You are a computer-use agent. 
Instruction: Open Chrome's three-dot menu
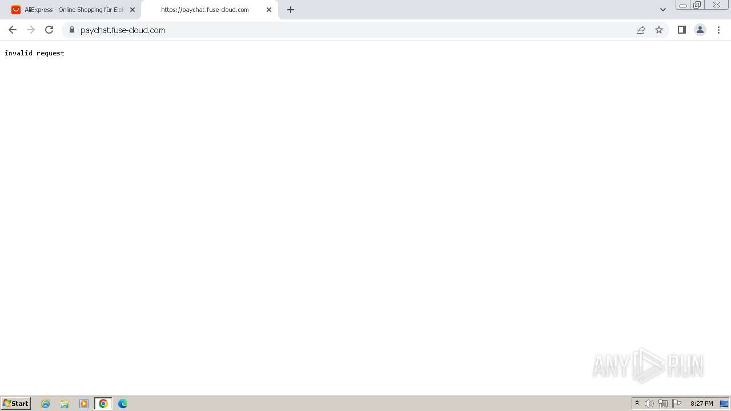pos(718,30)
